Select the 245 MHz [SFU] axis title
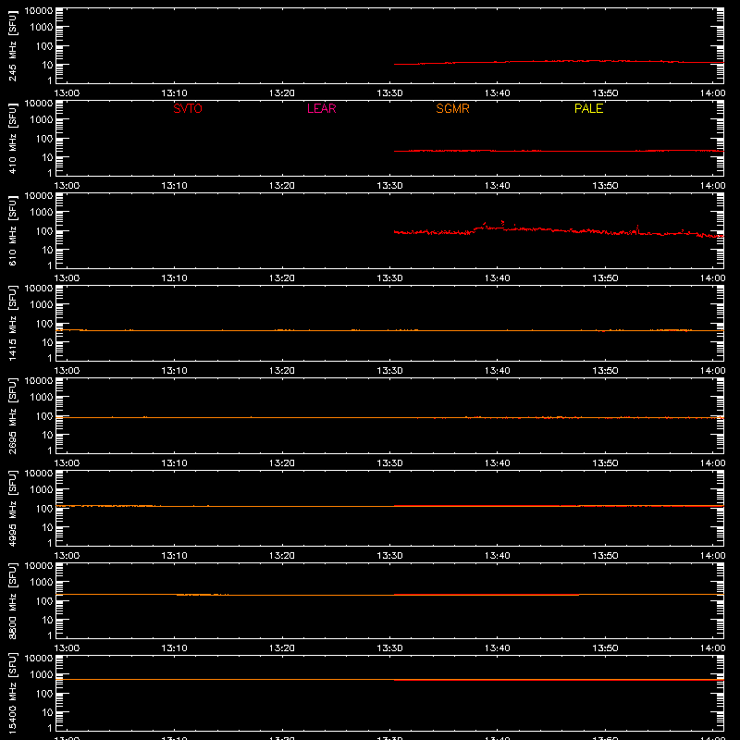The height and width of the screenshot is (740, 740). pyautogui.click(x=12, y=45)
